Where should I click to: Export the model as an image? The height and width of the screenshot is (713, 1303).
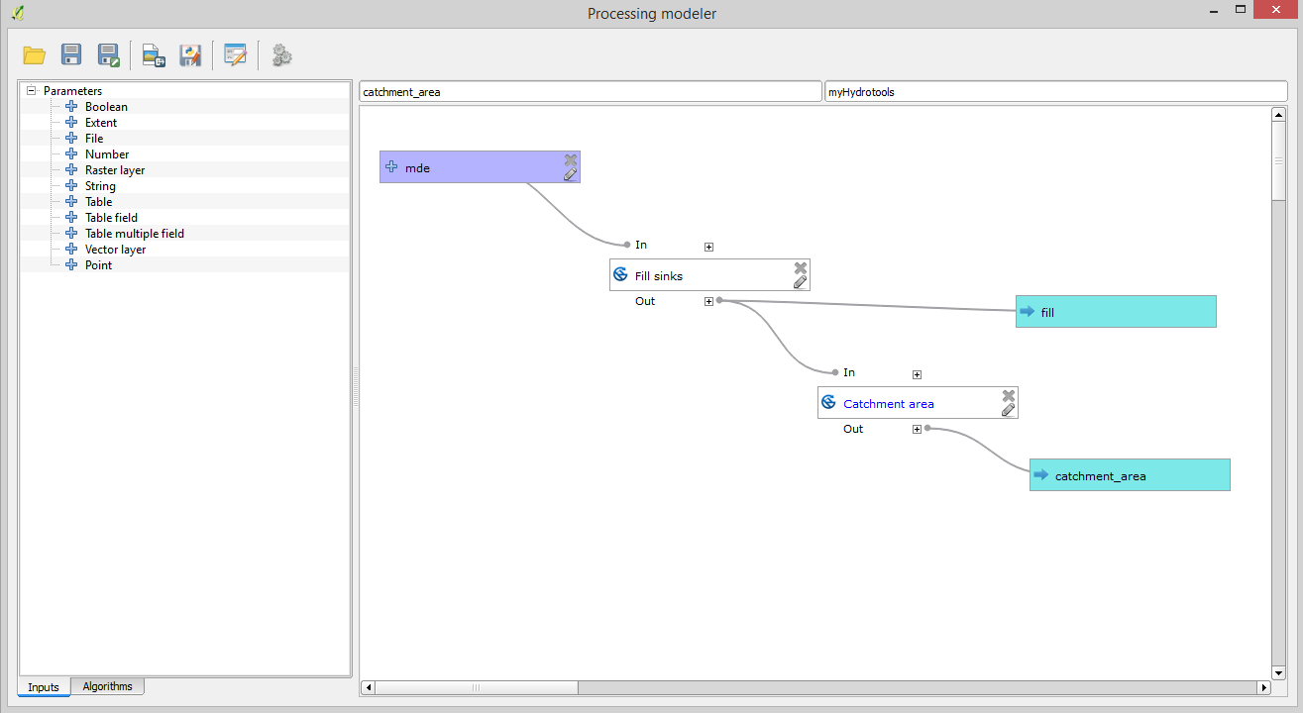(x=154, y=55)
